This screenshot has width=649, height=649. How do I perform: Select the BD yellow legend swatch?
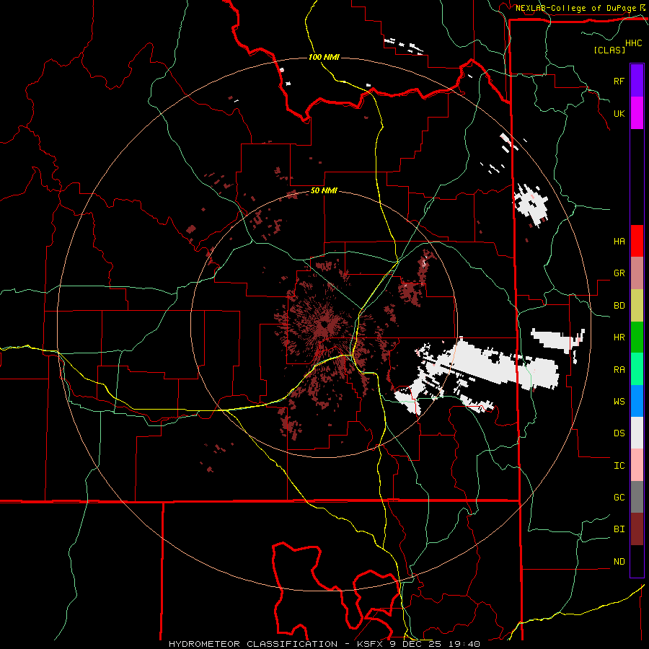point(637,306)
